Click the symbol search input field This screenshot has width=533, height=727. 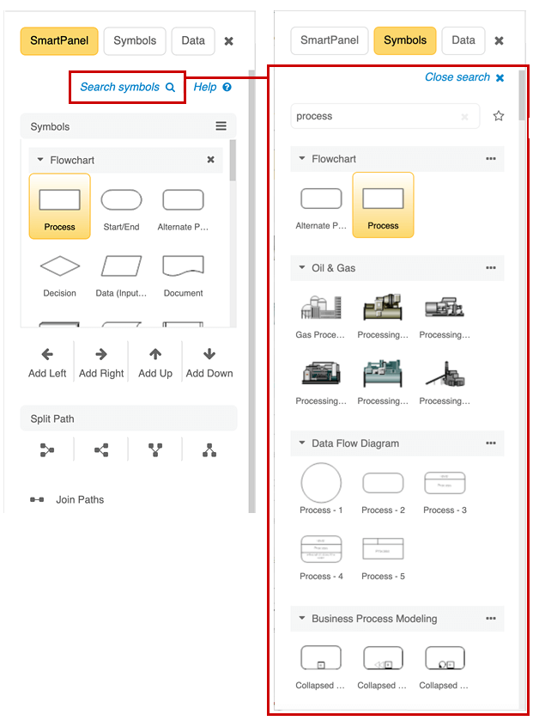tap(385, 116)
